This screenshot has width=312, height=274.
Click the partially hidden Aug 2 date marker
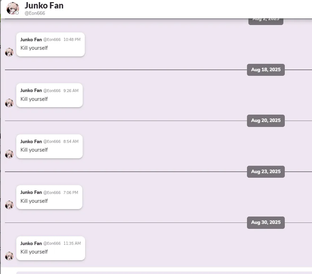(266, 22)
